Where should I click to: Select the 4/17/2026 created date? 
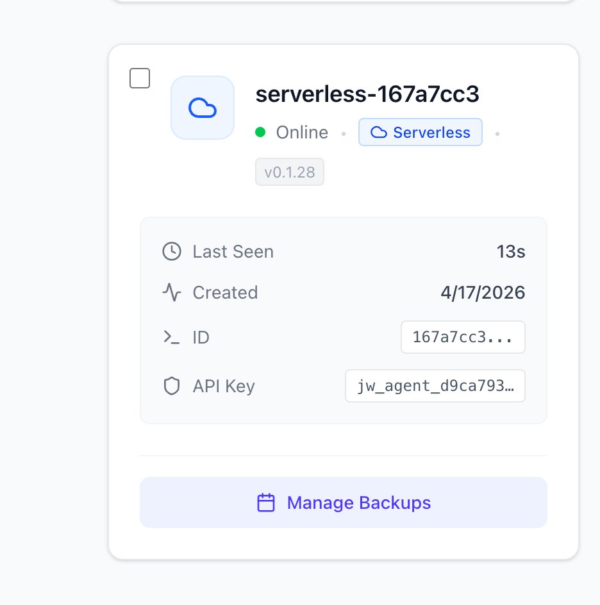(x=483, y=292)
